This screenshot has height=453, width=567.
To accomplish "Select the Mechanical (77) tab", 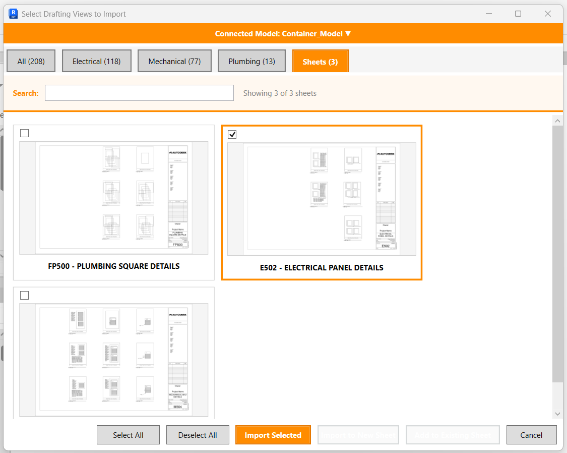I will (174, 61).
